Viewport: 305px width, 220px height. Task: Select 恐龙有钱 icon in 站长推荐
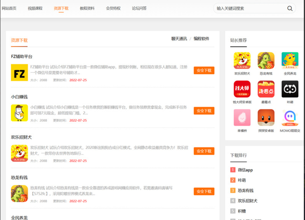click(x=266, y=61)
